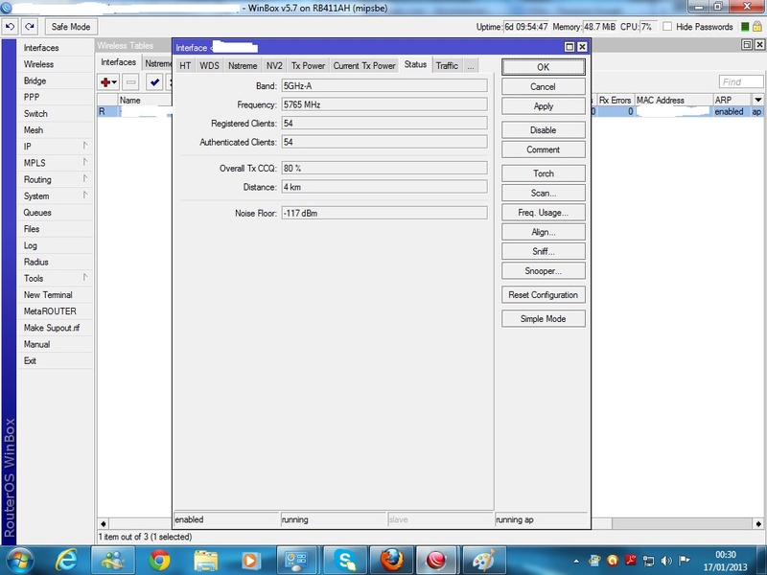Expand the Tools submenu
The image size is (767, 575).
(x=55, y=278)
